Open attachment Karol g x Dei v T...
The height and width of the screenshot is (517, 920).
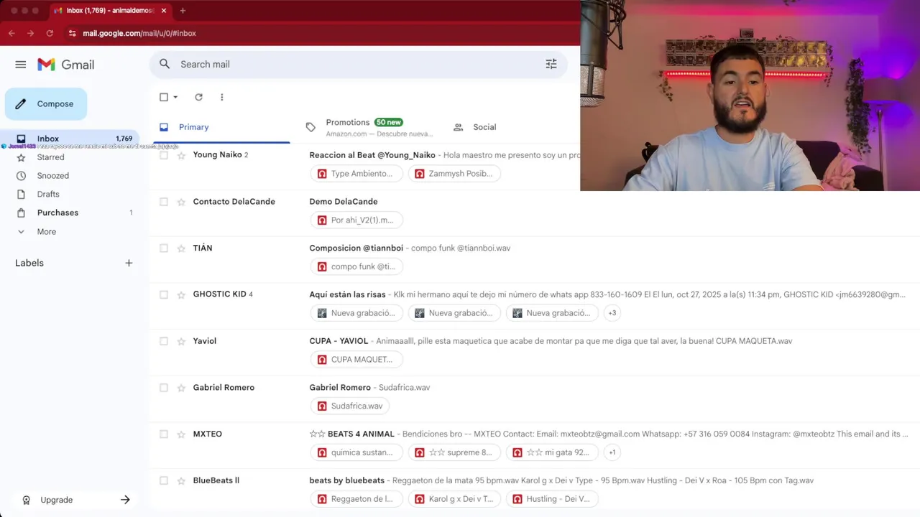[x=454, y=499]
